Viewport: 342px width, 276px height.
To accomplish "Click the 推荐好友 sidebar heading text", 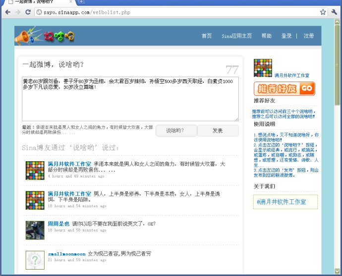I will pyautogui.click(x=264, y=100).
